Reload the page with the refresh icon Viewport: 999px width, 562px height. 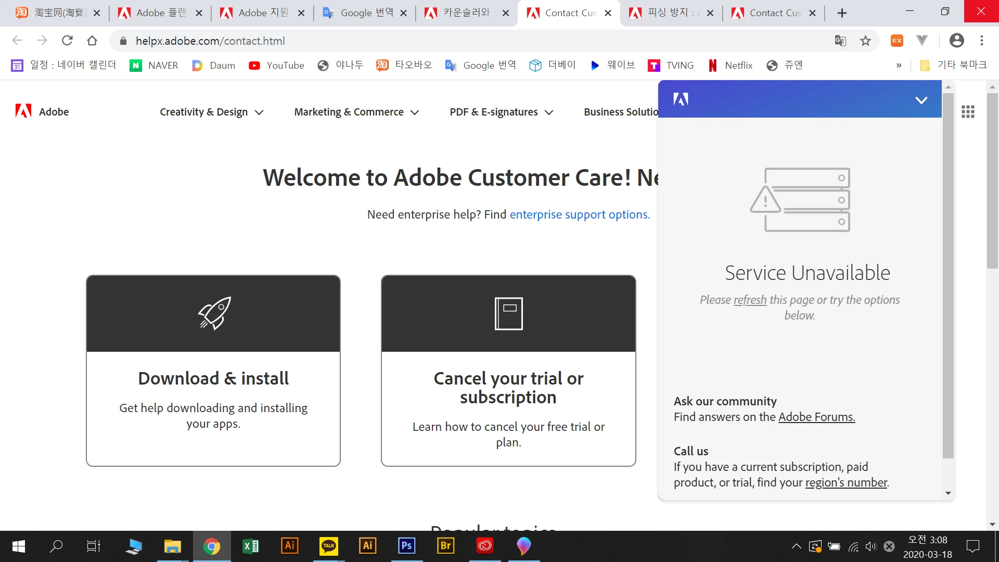pos(67,41)
